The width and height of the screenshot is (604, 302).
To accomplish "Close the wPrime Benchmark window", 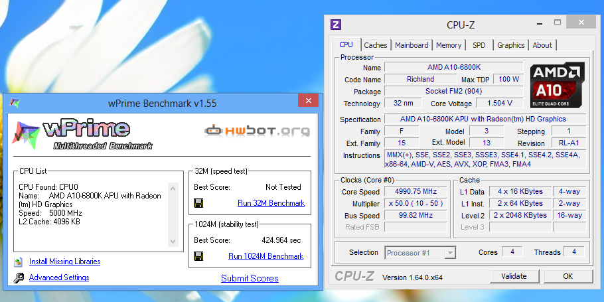I will click(x=308, y=100).
